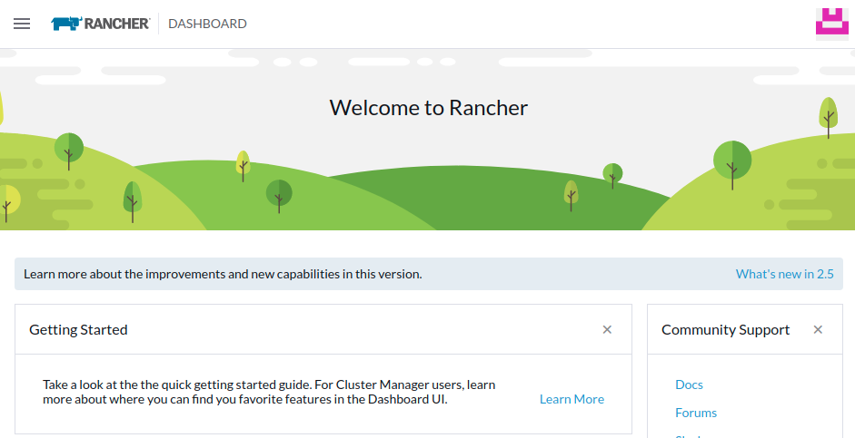Open the Docs link
The height and width of the screenshot is (438, 855).
[690, 384]
